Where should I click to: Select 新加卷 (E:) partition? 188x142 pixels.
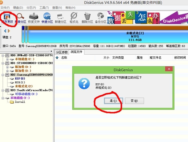point(23,71)
